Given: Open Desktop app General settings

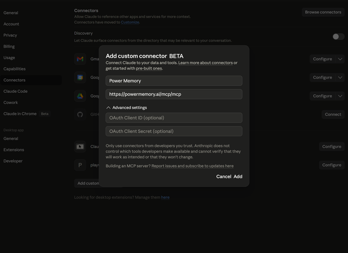Looking at the screenshot, I should click(11, 139).
